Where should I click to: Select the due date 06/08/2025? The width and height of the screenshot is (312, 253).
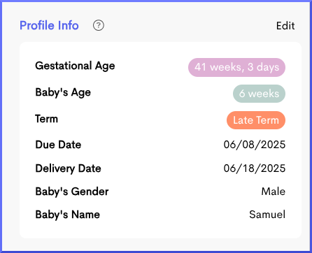(x=255, y=145)
